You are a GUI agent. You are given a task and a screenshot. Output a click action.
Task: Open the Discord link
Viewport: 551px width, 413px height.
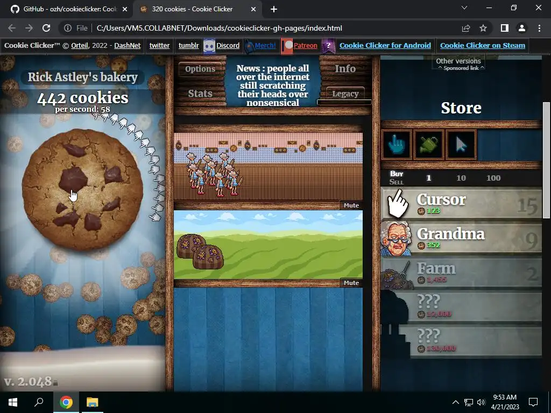(228, 45)
